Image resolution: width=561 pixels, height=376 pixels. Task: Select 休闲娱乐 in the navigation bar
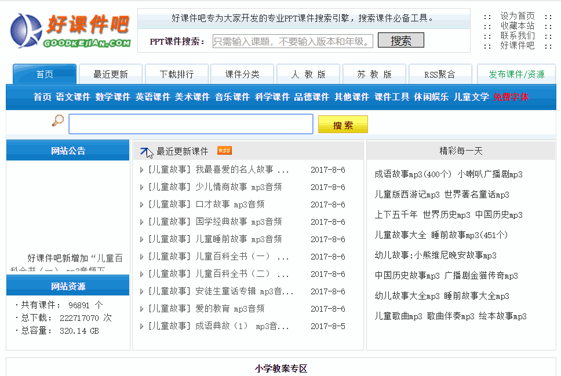[x=431, y=97]
